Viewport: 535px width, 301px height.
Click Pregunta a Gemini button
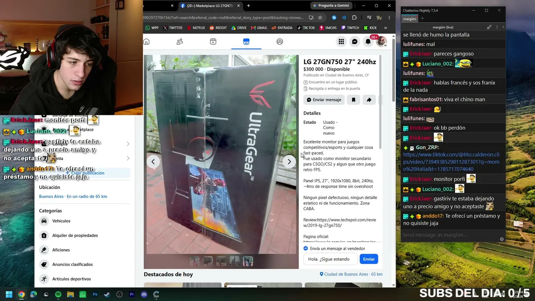tap(331, 6)
